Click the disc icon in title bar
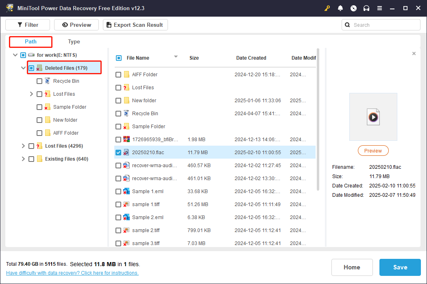Viewport: 427px width, 284px height. point(353,8)
